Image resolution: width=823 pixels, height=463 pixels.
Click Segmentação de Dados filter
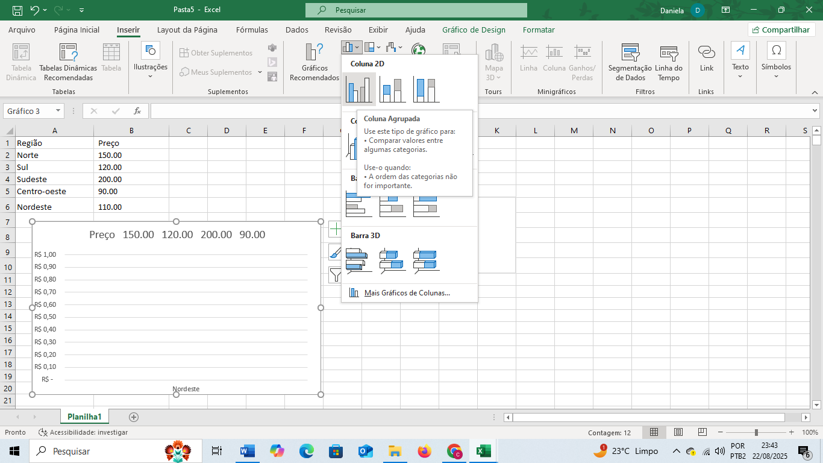(630, 63)
